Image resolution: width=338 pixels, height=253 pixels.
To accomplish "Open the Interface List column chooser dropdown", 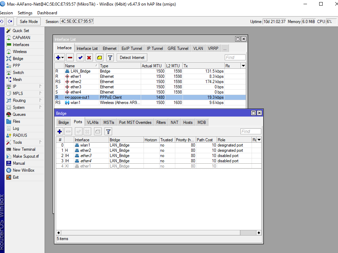I will pos(243,66).
